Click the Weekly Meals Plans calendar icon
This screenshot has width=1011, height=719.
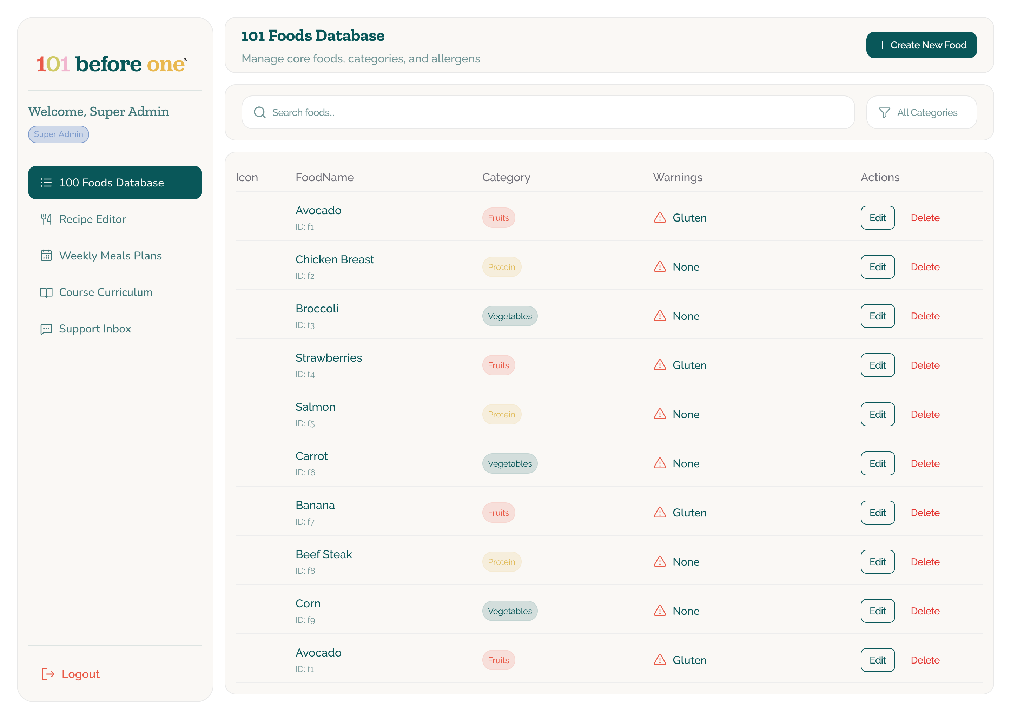(x=46, y=256)
